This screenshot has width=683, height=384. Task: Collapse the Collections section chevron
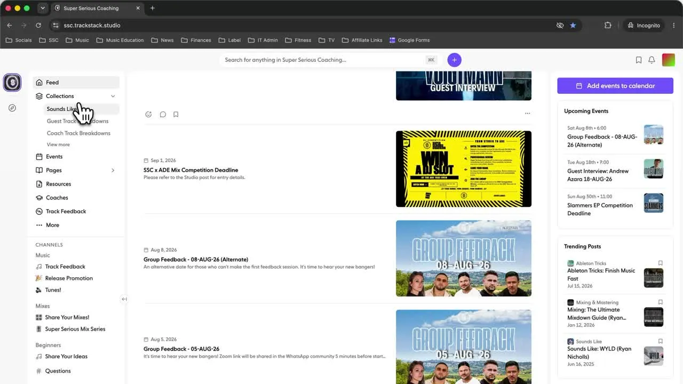click(113, 96)
